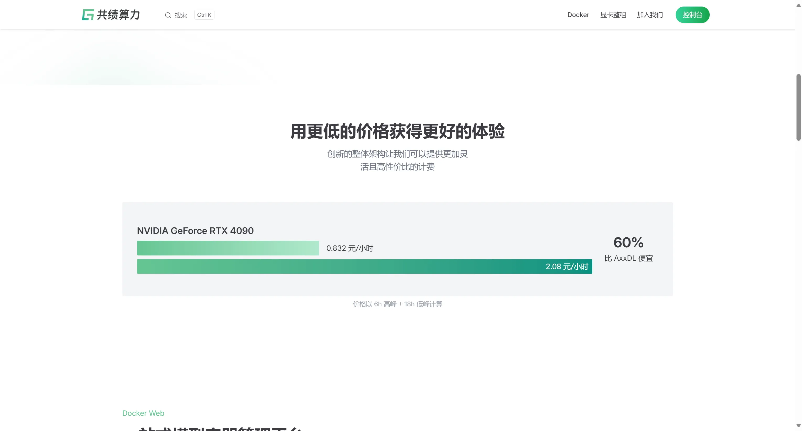Open the 加入我们 menu item

(x=650, y=15)
